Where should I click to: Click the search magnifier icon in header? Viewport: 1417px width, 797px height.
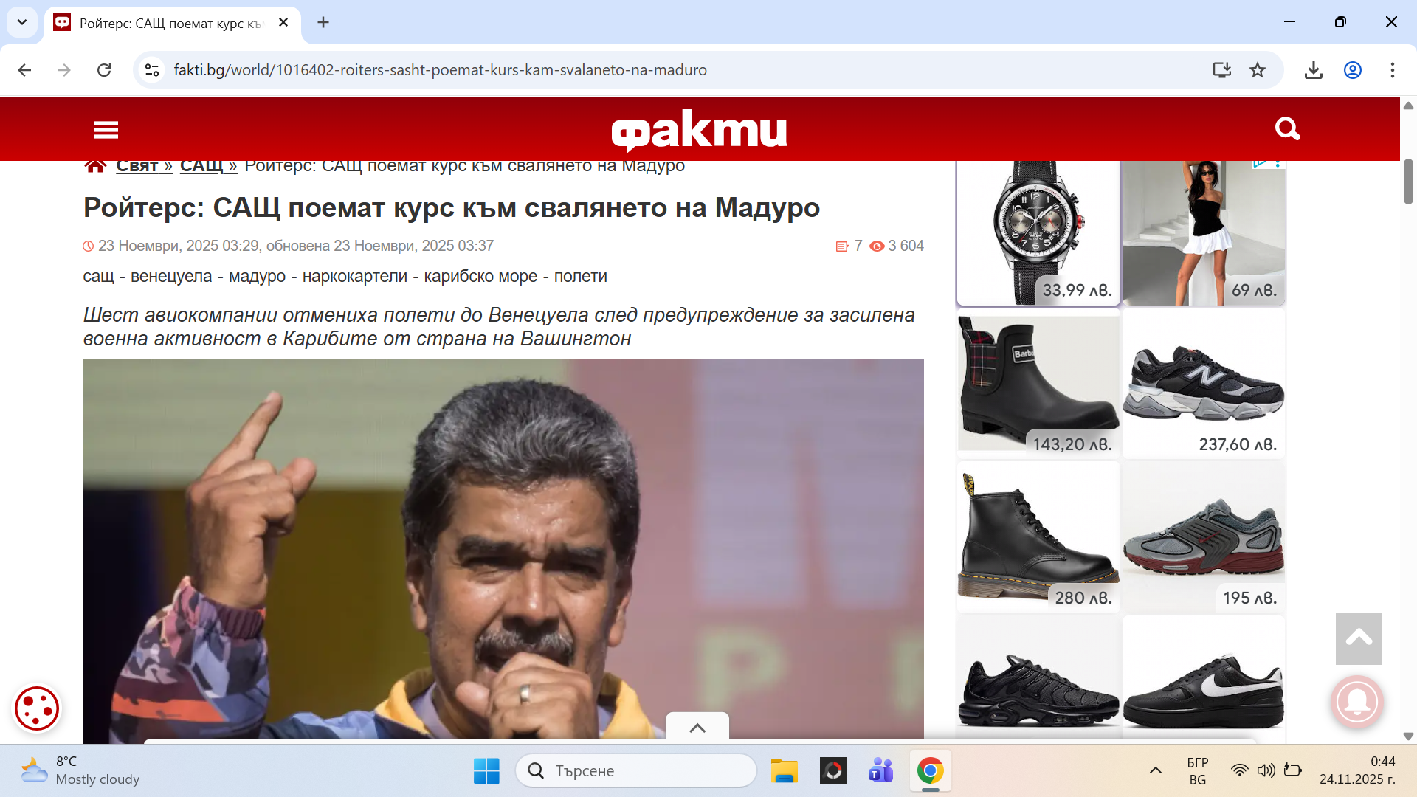click(x=1287, y=129)
